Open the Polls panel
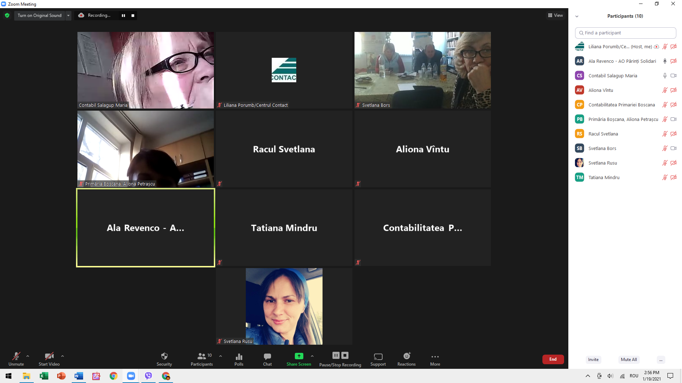Viewport: 682px width, 383px height. [239, 359]
